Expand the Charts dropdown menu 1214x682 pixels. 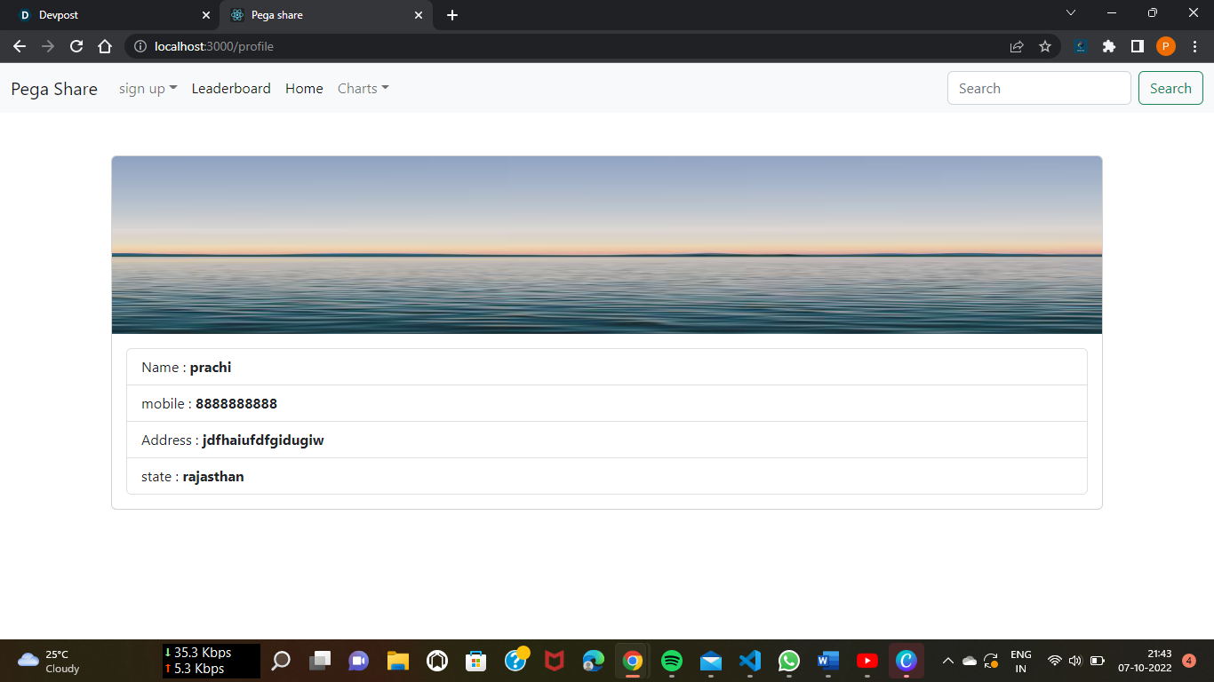click(363, 88)
